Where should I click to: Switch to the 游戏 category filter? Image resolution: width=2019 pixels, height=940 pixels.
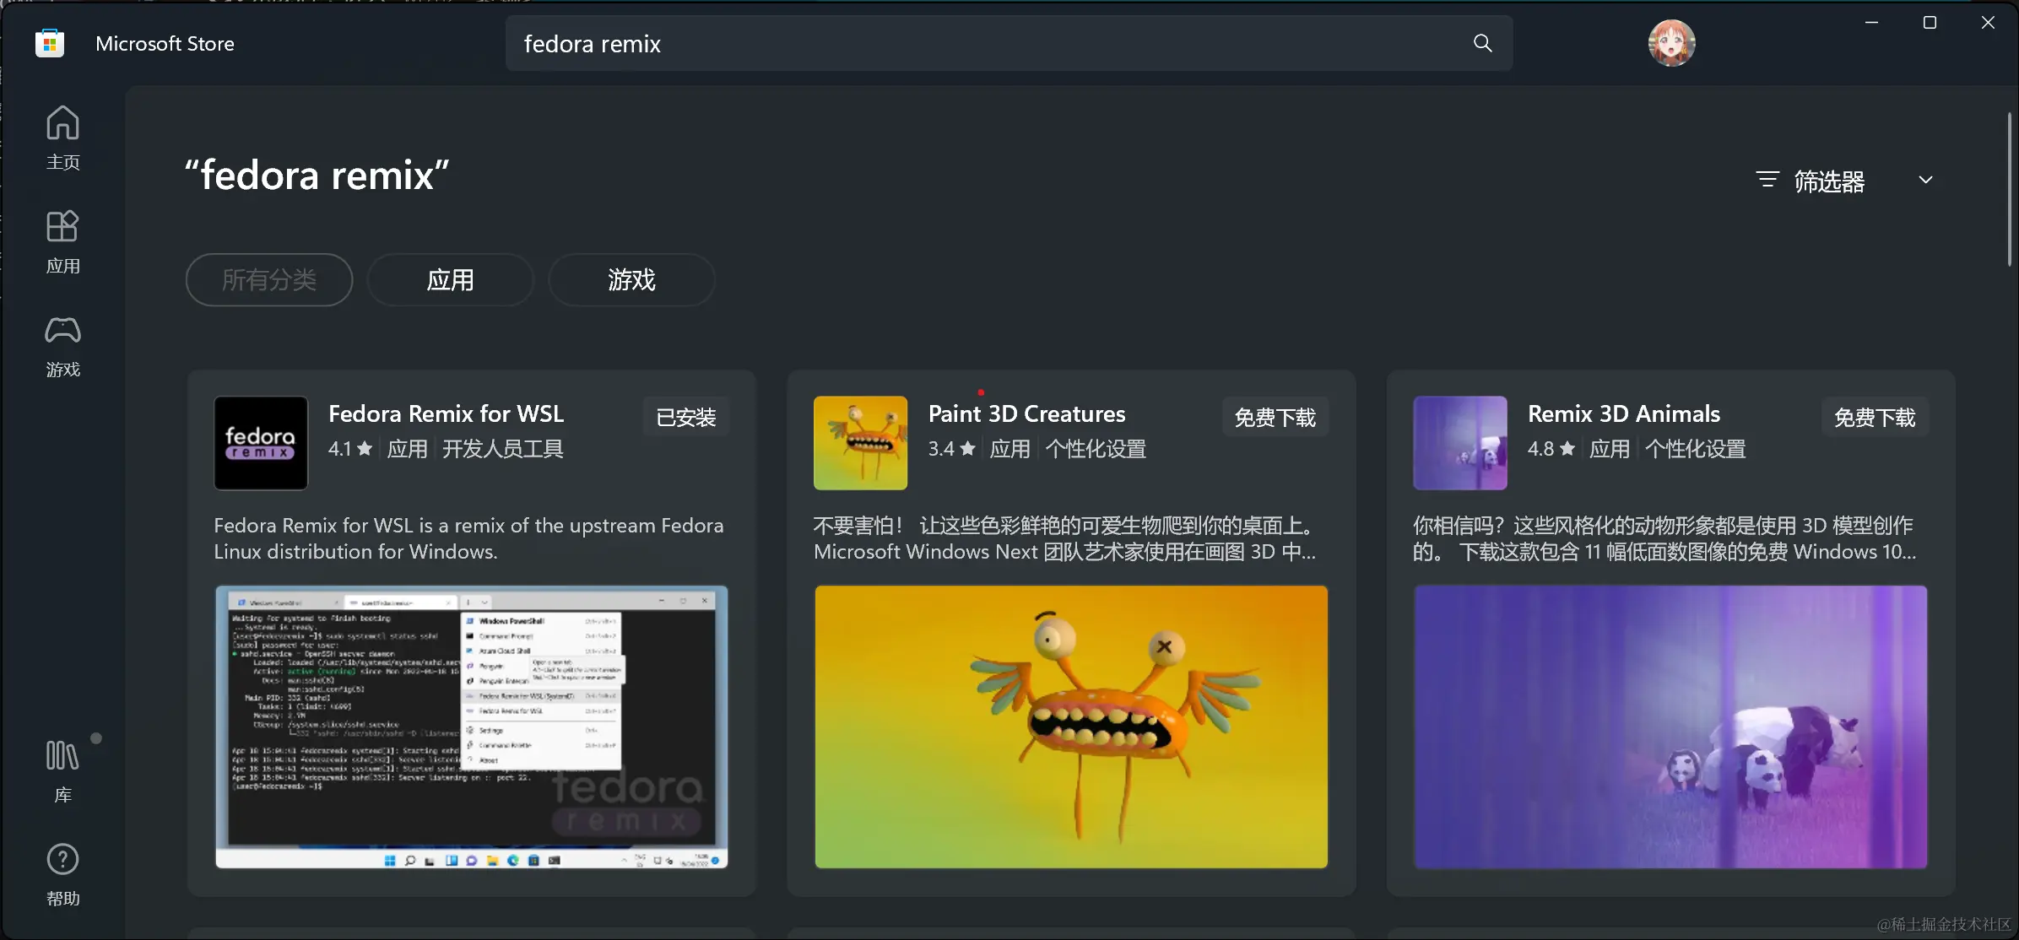pos(631,279)
